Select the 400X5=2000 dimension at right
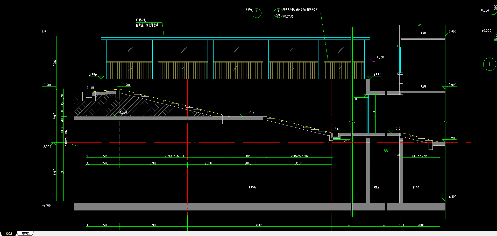Image resolution: width=497 pixels, height=236 pixels. point(421,156)
